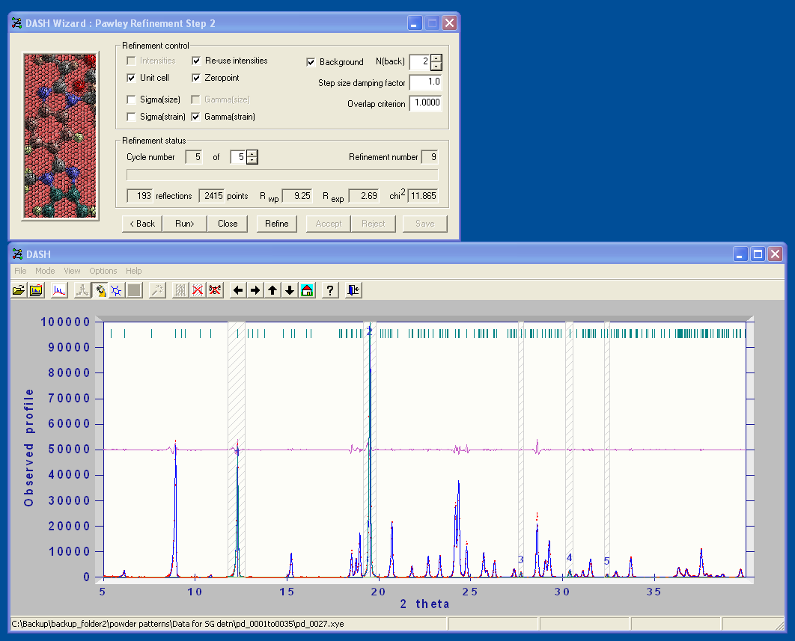795x641 pixels.
Task: Click the N(back) value field
Action: (x=420, y=62)
